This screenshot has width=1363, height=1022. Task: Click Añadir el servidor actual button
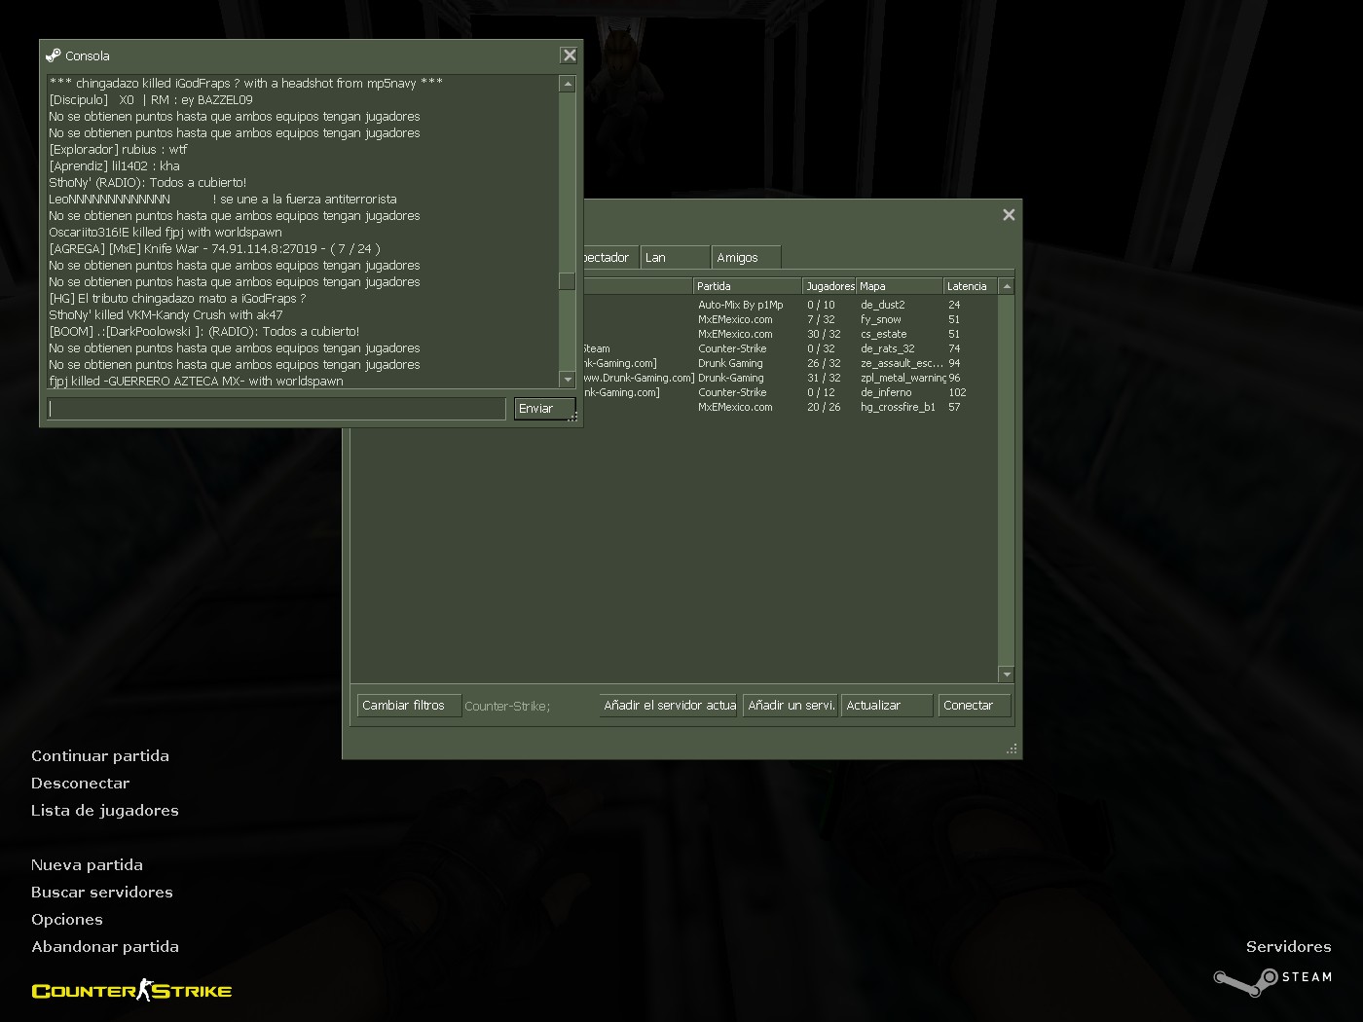click(669, 706)
